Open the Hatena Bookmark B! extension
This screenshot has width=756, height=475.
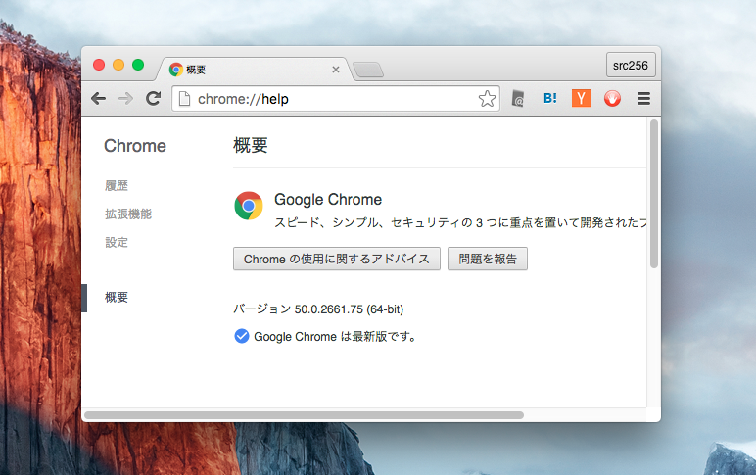(x=550, y=98)
